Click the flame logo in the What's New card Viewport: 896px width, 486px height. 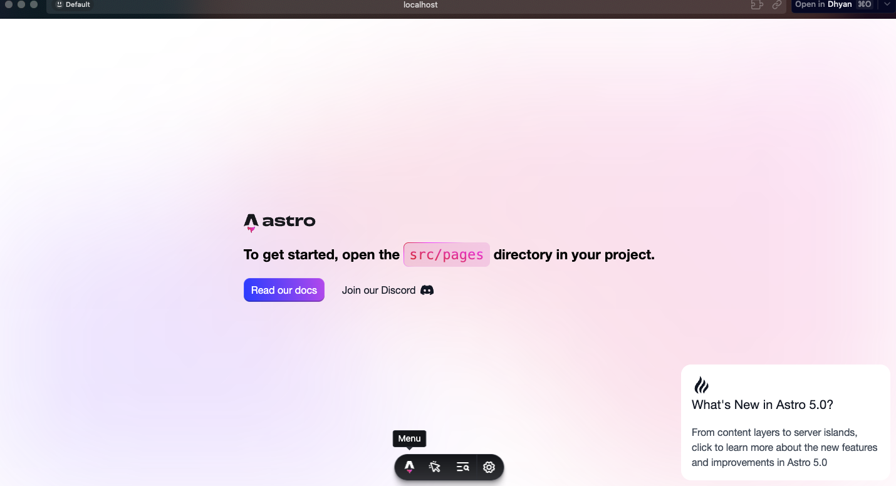(701, 385)
